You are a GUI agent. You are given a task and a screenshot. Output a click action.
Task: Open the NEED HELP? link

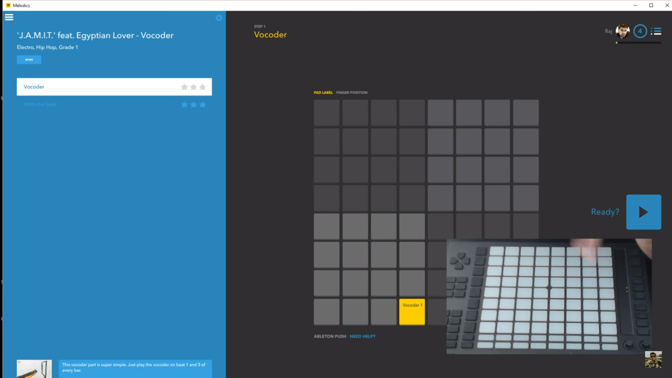[x=362, y=336]
